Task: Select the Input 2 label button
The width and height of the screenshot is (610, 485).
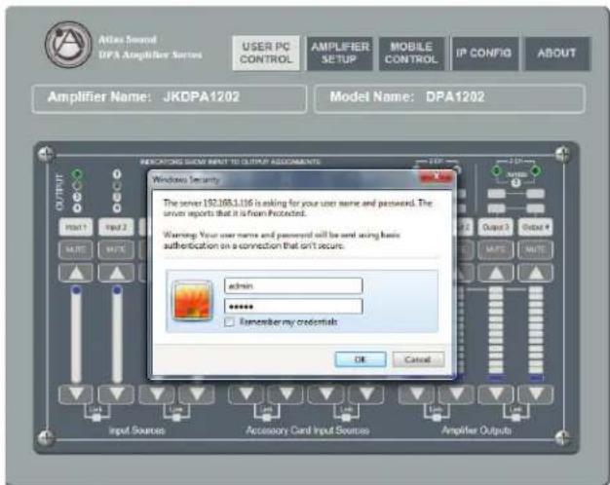Action: [x=116, y=227]
